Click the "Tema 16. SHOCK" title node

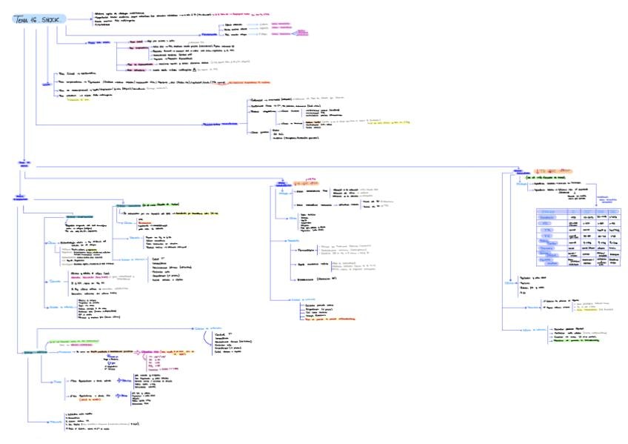click(x=39, y=19)
